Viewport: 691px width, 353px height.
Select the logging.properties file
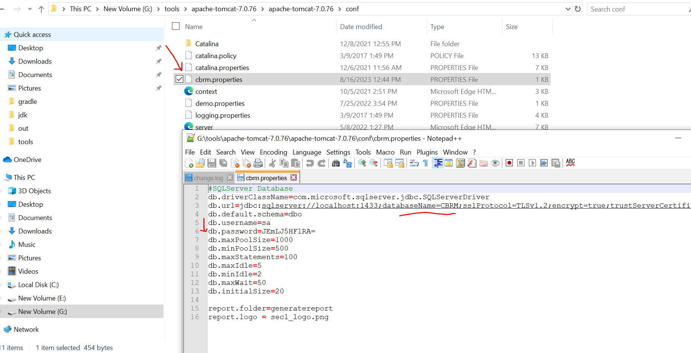[x=223, y=115]
